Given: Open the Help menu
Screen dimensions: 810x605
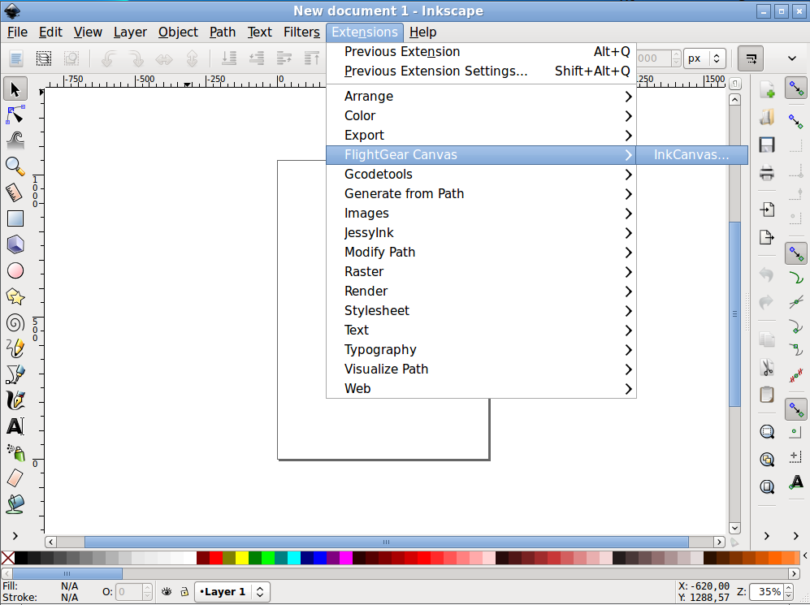Looking at the screenshot, I should (x=422, y=32).
